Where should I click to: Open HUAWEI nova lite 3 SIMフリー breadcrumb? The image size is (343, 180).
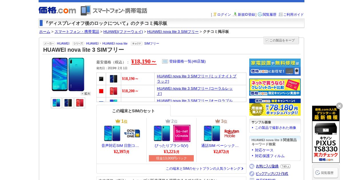(x=173, y=32)
